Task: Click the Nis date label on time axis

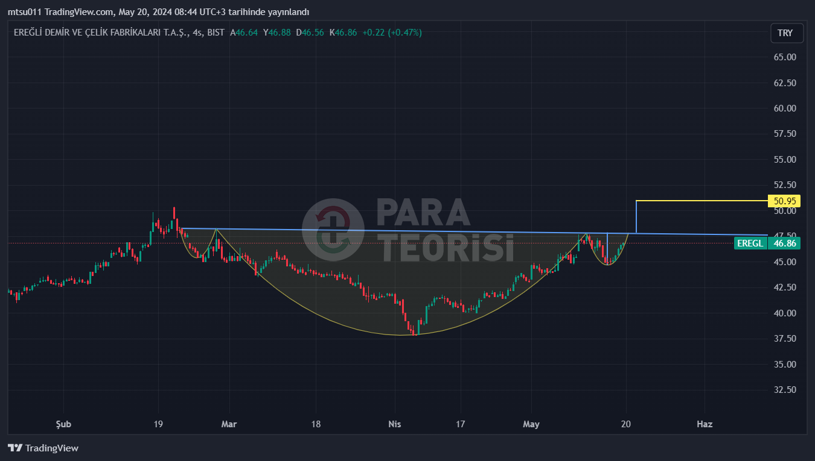Action: pos(394,424)
